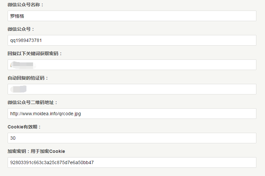The image size is (265, 176).
Task: Click the http://www.moidea.info/qrcode.jpg text
Action: tap(46, 114)
